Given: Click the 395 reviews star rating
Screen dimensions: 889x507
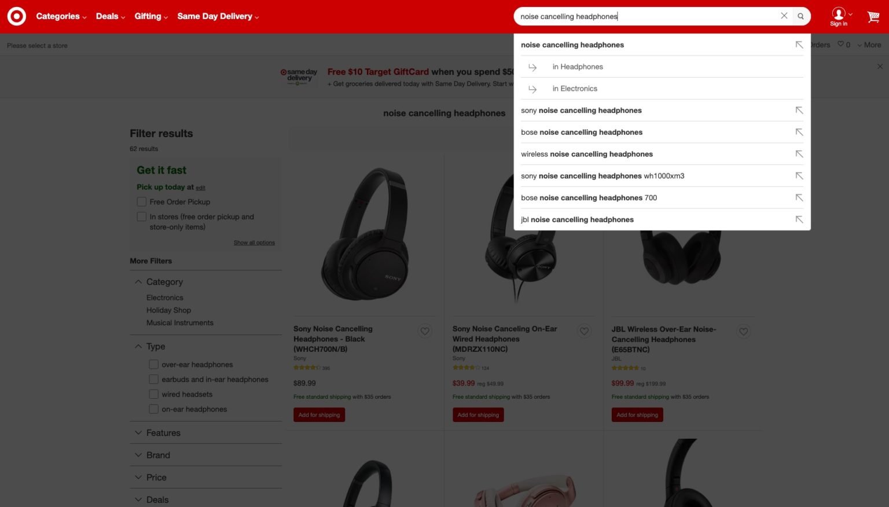Looking at the screenshot, I should coord(311,368).
